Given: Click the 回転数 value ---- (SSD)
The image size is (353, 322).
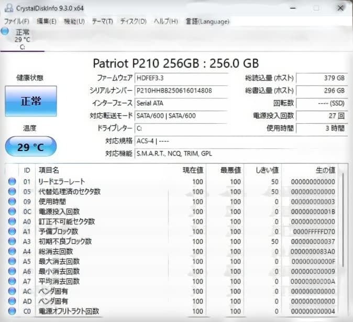Looking at the screenshot, I should 322,103.
